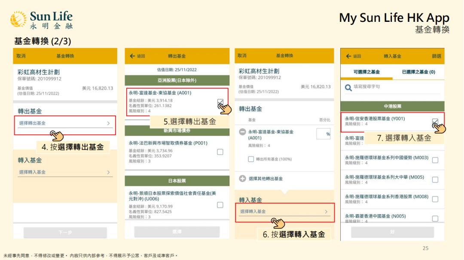Click 估值日期: 25/11/2022 text in 轉出基金
This screenshot has height=260, width=464.
pyautogui.click(x=177, y=70)
